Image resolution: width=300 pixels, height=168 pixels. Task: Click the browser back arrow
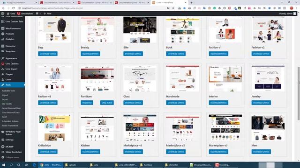(x=3, y=8)
